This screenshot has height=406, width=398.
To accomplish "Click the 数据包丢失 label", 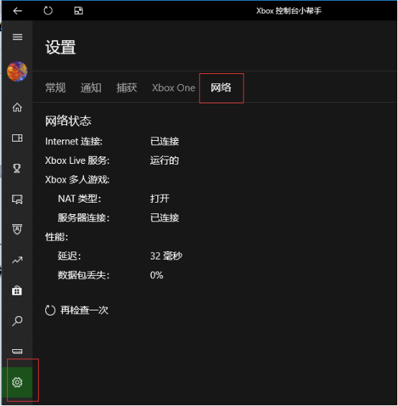I will 83,275.
